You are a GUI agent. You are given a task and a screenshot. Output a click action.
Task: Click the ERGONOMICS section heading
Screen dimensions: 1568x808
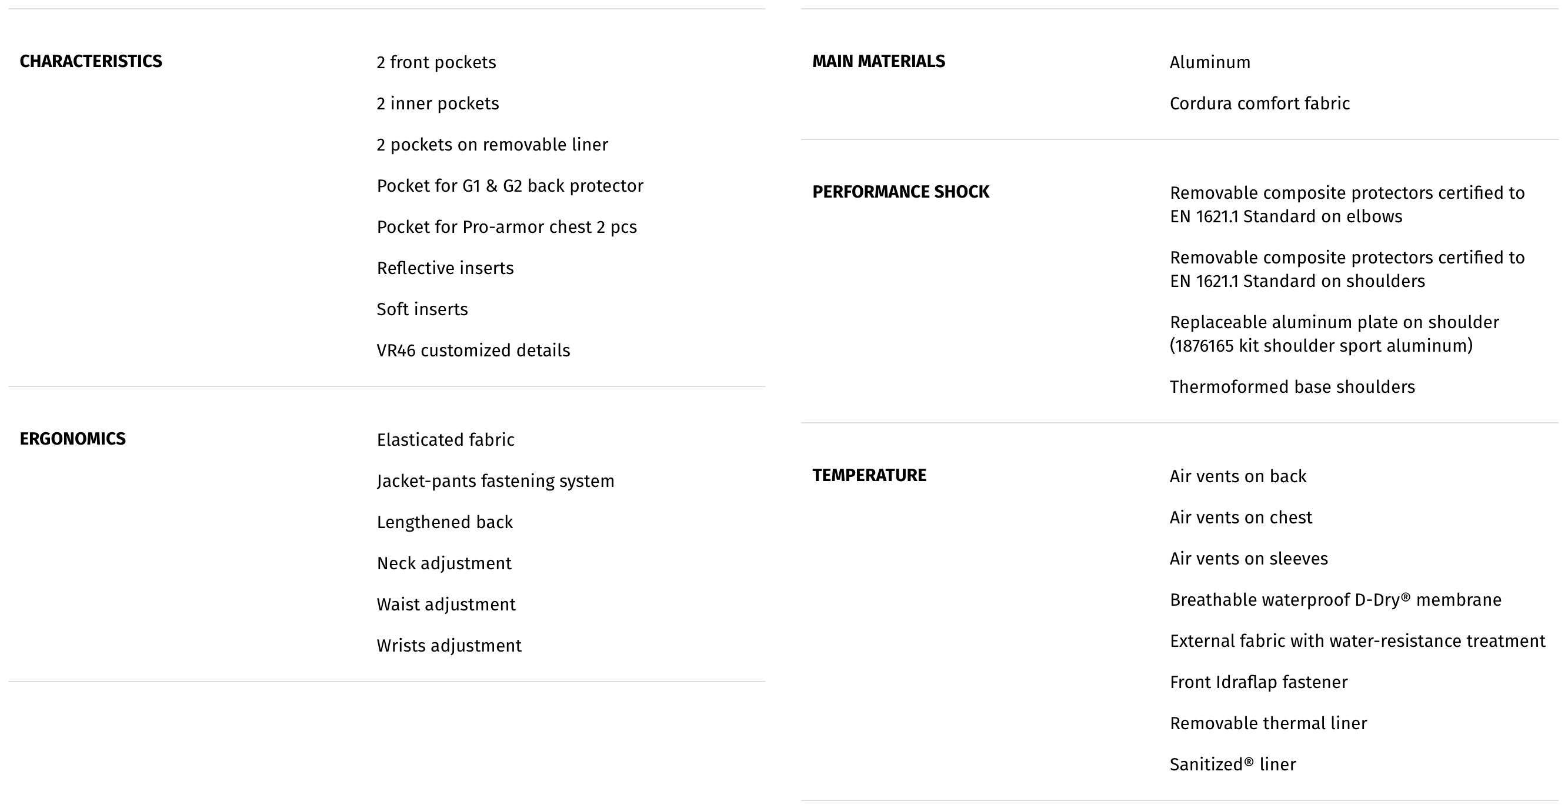72,439
